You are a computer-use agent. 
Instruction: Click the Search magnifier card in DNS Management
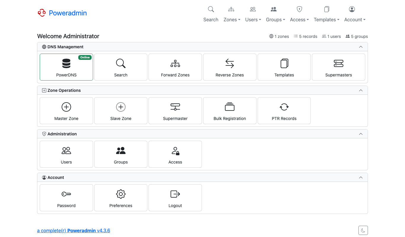(121, 67)
